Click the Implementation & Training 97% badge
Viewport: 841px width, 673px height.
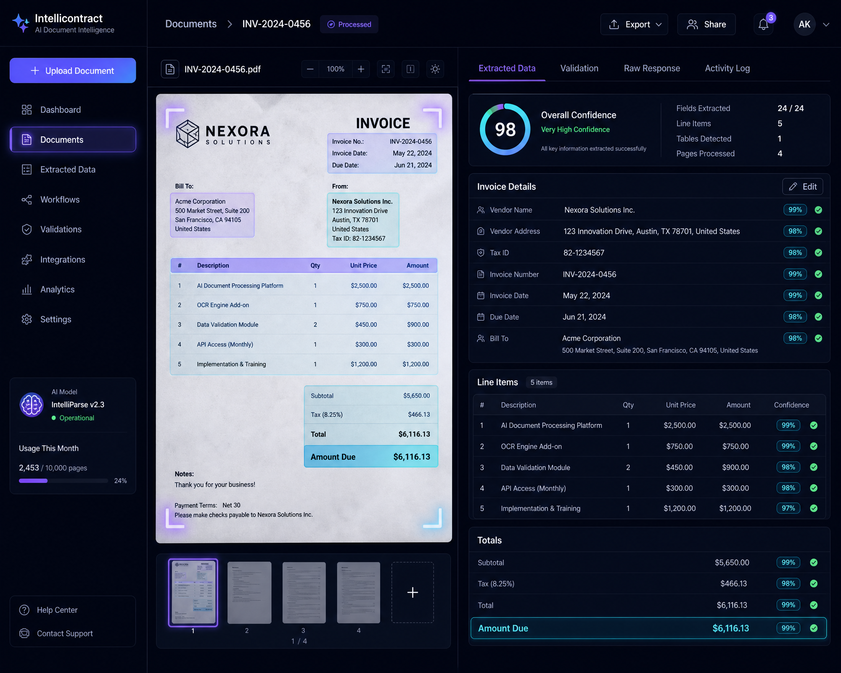point(788,509)
